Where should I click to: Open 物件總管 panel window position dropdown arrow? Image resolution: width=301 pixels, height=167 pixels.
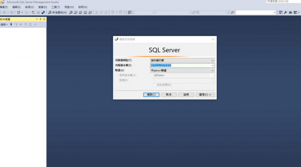[x=37, y=19]
